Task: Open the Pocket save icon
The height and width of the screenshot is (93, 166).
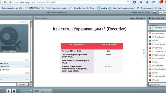Action: 134,2
